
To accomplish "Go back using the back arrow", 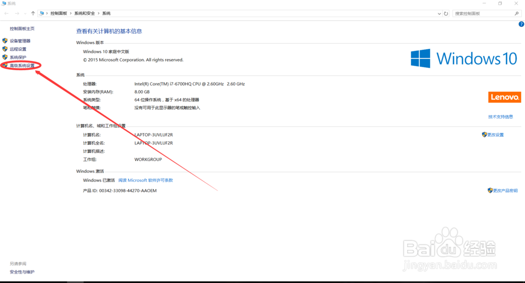I will 7,14.
